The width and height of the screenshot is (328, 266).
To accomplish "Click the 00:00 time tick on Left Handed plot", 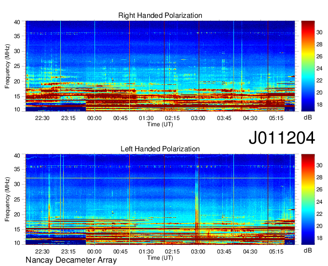I will point(95,252).
